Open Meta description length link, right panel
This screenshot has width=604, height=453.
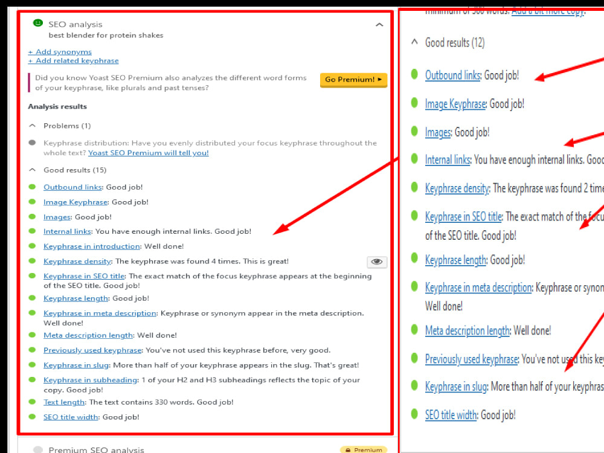point(468,330)
